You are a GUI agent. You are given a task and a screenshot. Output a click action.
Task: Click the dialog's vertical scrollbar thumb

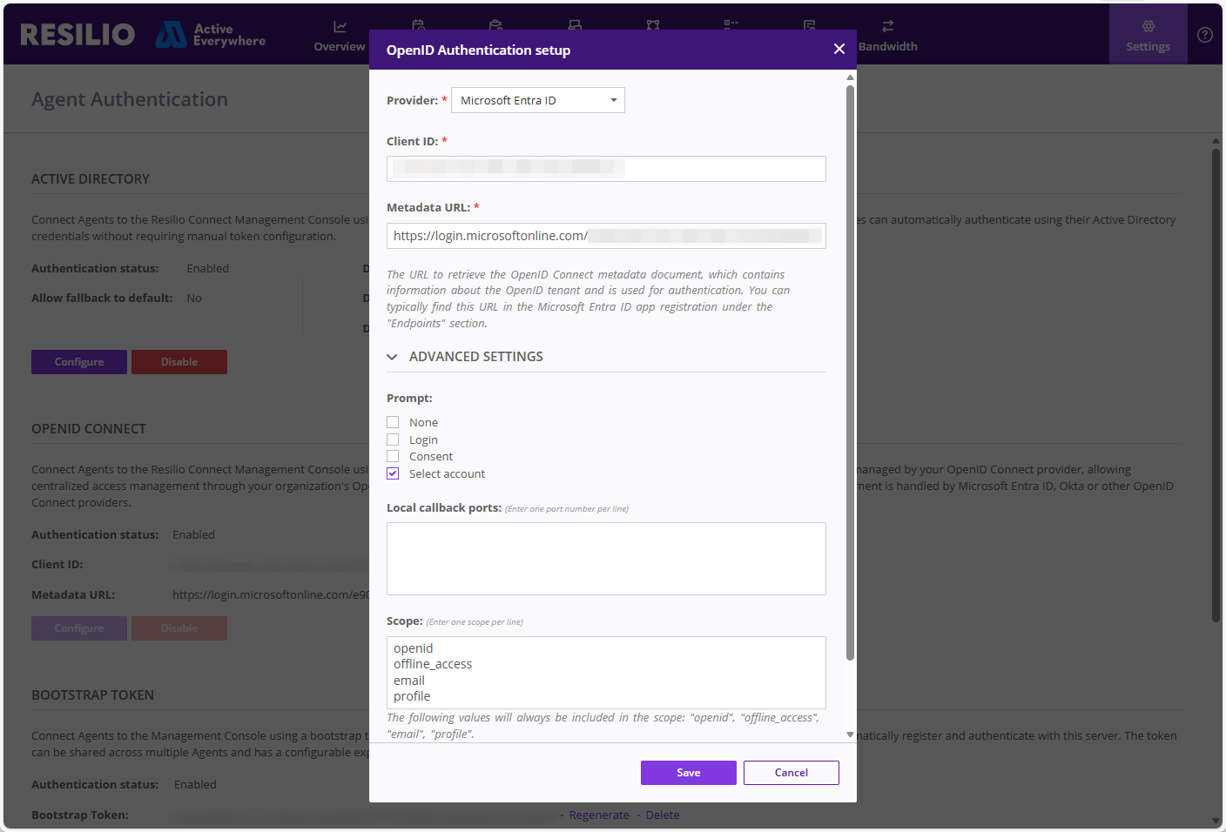point(850,372)
